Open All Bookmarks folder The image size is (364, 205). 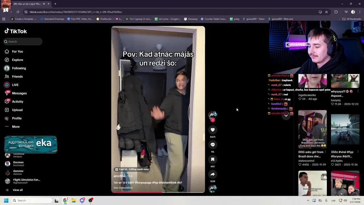(352, 19)
